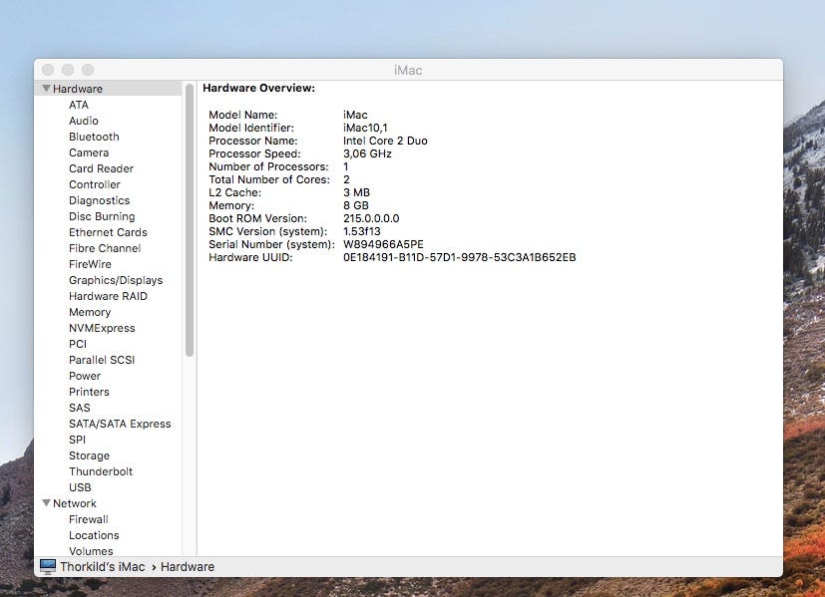Select SATA/SATA Express entry
Image resolution: width=825 pixels, height=597 pixels.
coord(120,424)
